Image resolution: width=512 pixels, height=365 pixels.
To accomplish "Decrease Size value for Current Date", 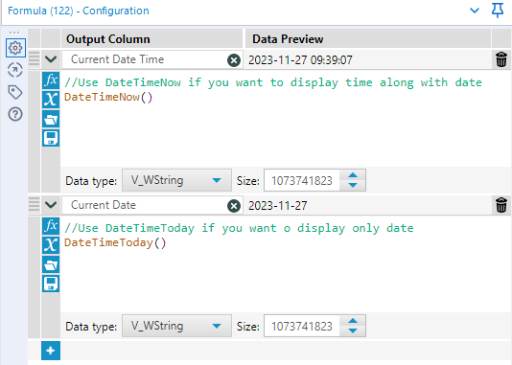I will point(353,331).
